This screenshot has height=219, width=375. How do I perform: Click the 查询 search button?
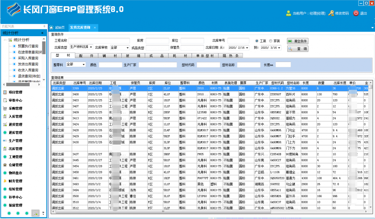coord(297,49)
